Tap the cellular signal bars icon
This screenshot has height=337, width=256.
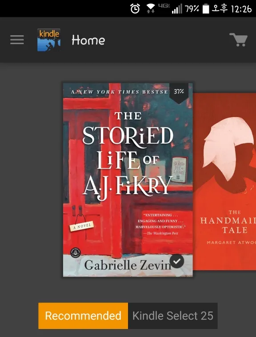click(x=177, y=9)
